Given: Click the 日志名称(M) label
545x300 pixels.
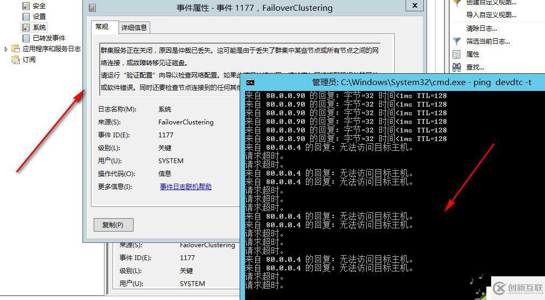Looking at the screenshot, I should coord(117,109).
